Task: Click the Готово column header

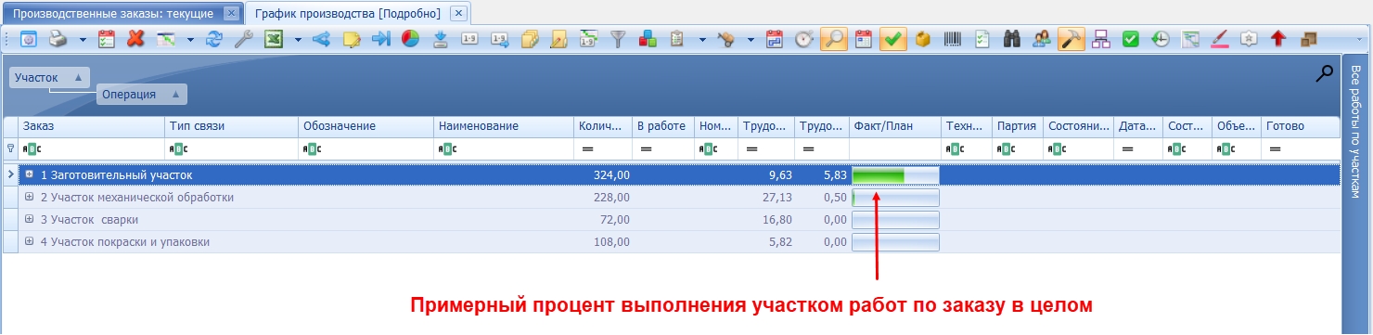Action: (x=1300, y=126)
